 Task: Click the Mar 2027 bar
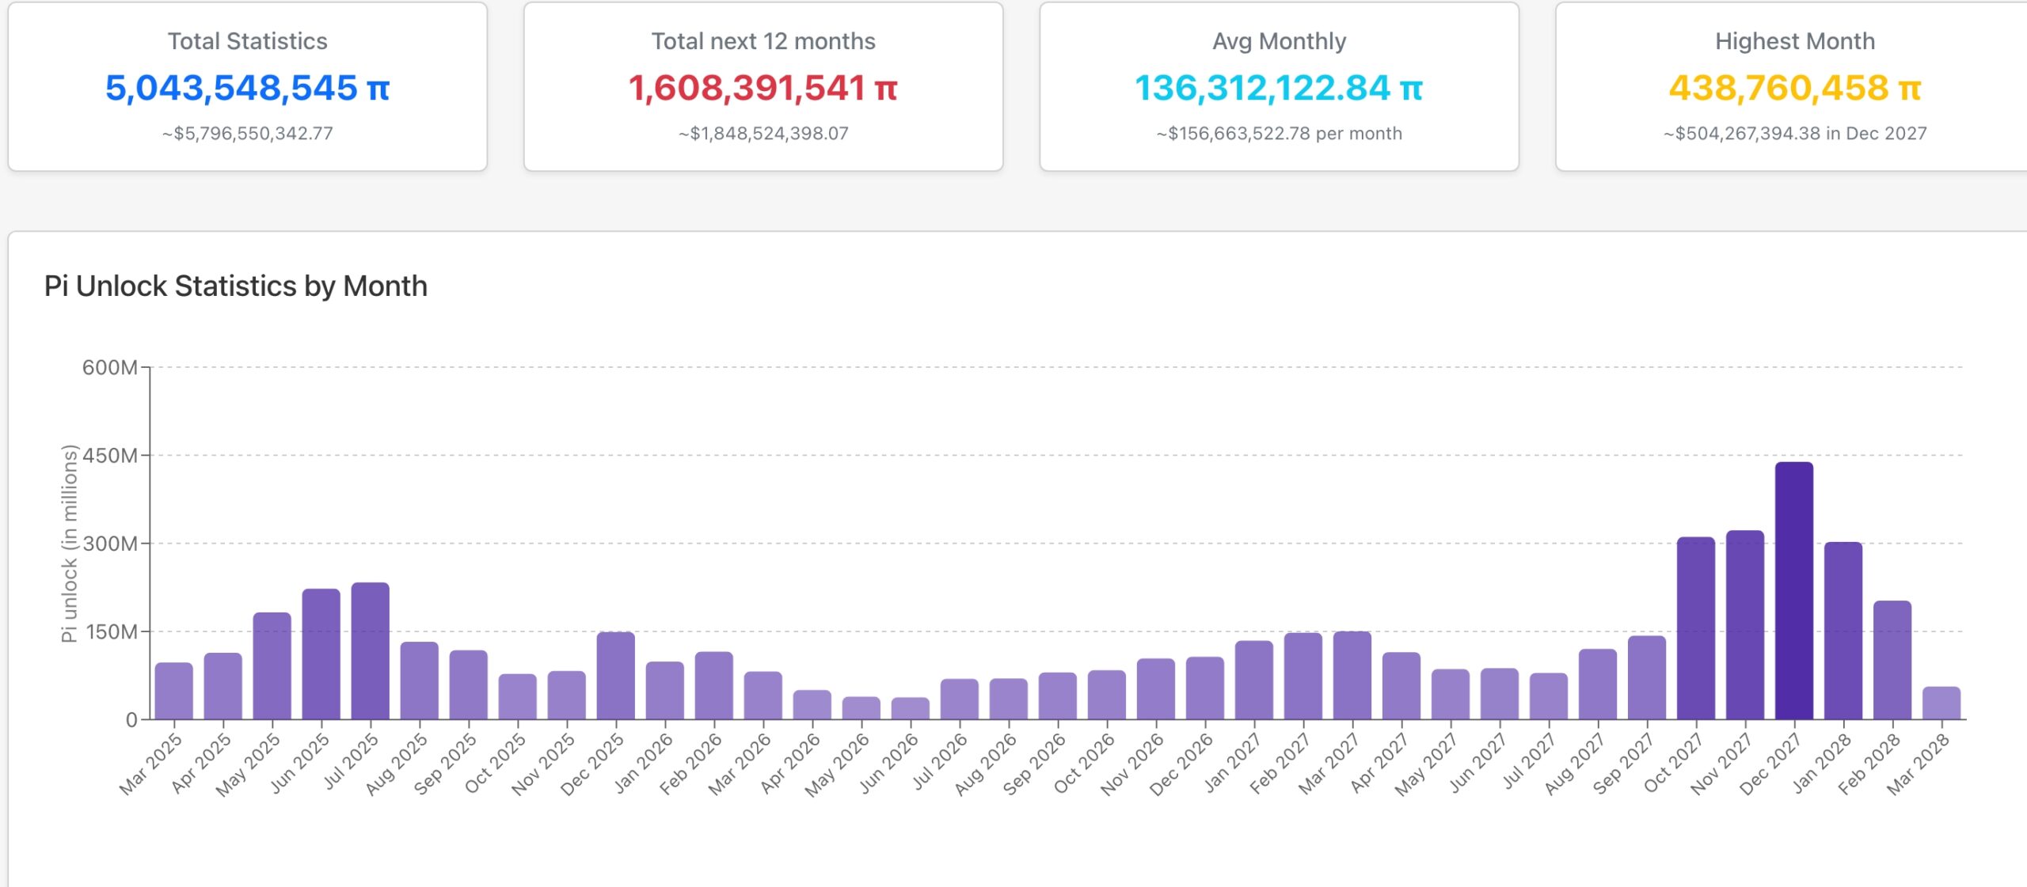[1352, 676]
